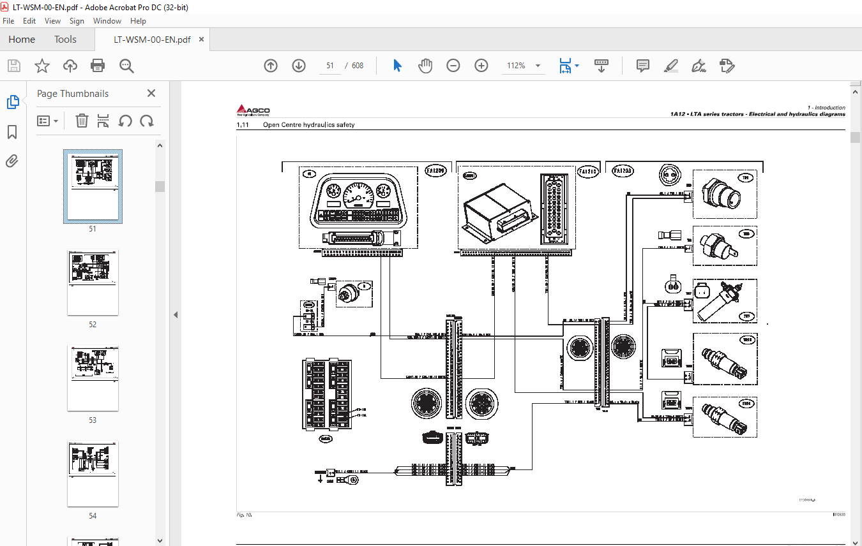Viewport: 862px width, 546px height.
Task: Open the File menu
Action: click(x=8, y=21)
